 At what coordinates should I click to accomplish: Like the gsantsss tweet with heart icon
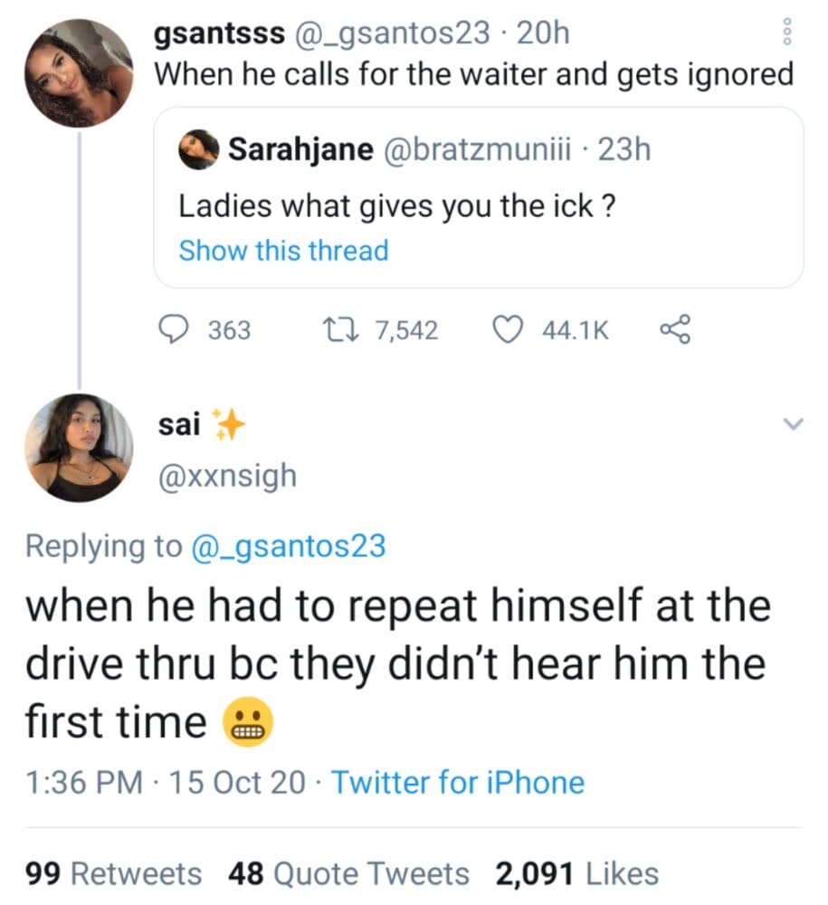508,329
